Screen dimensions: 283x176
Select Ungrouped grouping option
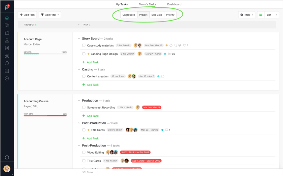click(x=129, y=15)
